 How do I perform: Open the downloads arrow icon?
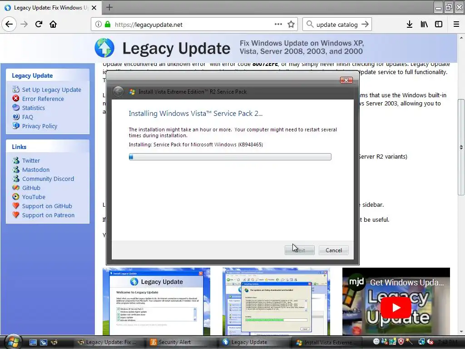click(x=410, y=24)
